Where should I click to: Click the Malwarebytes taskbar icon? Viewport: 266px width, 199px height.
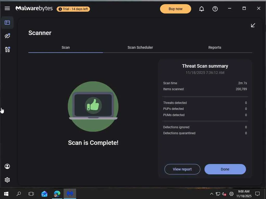(x=70, y=194)
